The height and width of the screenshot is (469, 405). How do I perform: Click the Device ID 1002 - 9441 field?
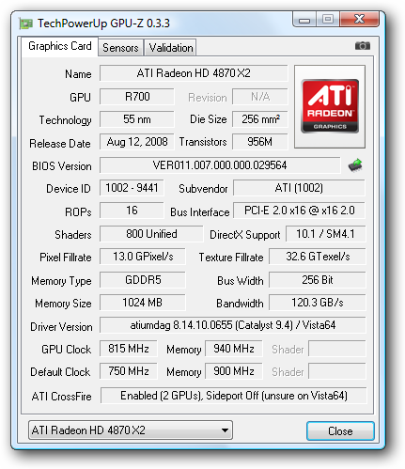[x=132, y=188]
